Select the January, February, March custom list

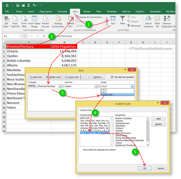click(95, 128)
